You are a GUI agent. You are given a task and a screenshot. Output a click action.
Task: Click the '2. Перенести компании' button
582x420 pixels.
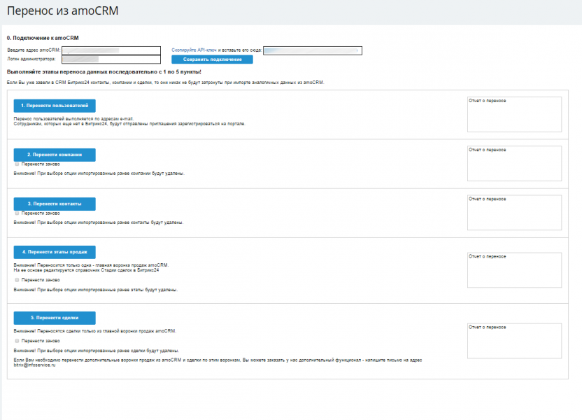(55, 155)
